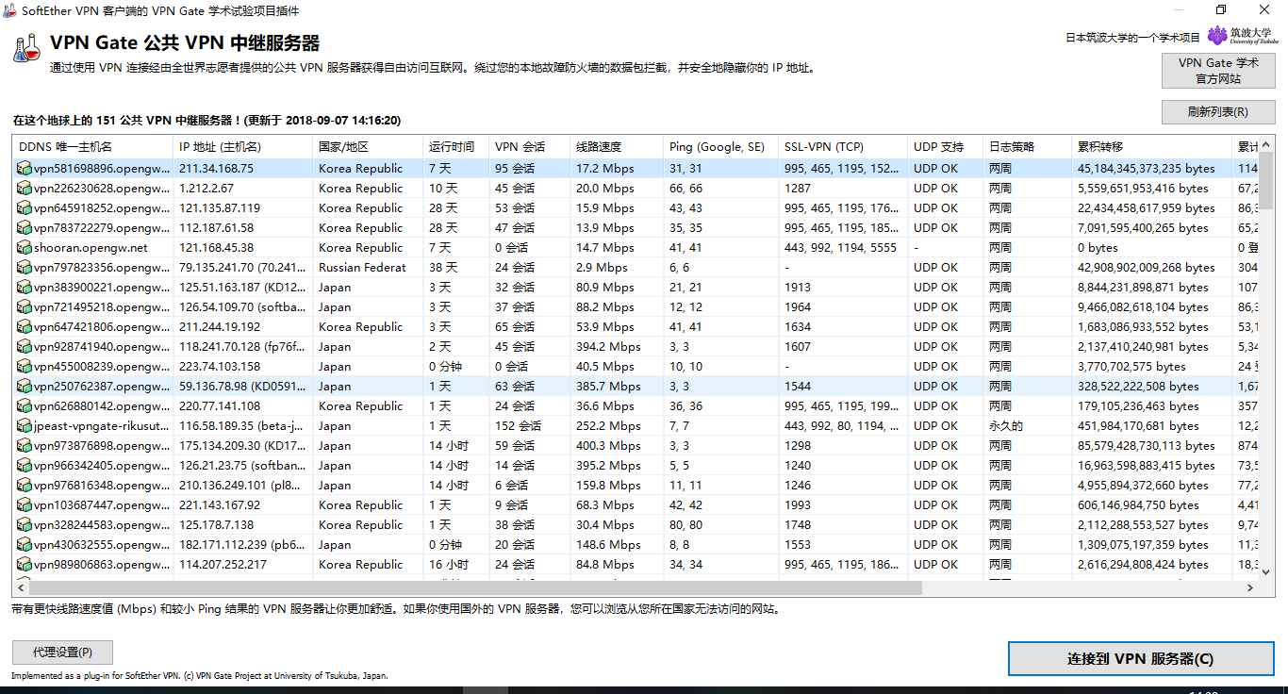Click the VPN Gate flask logo icon
The width and height of the screenshot is (1288, 694).
[x=27, y=49]
